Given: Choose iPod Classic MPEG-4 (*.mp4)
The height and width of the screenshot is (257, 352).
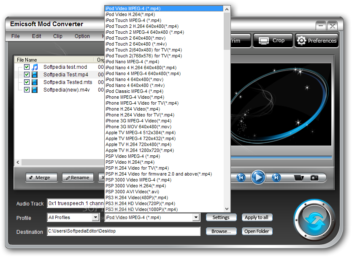Looking at the screenshot, I should coord(164,91).
